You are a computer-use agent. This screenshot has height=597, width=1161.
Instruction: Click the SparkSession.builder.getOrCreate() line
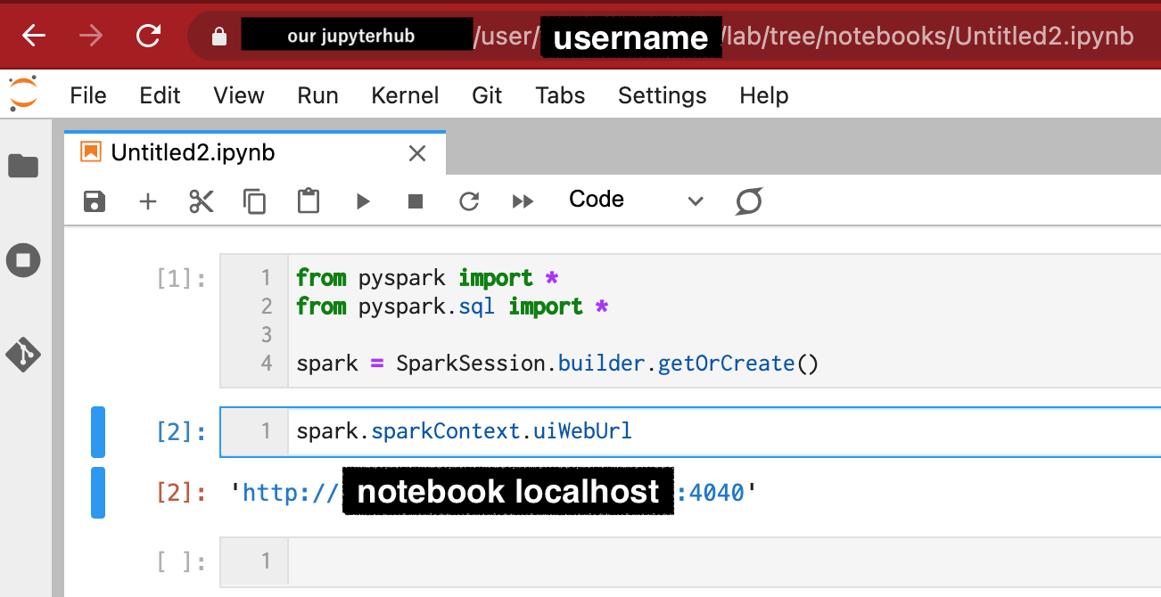pos(557,364)
